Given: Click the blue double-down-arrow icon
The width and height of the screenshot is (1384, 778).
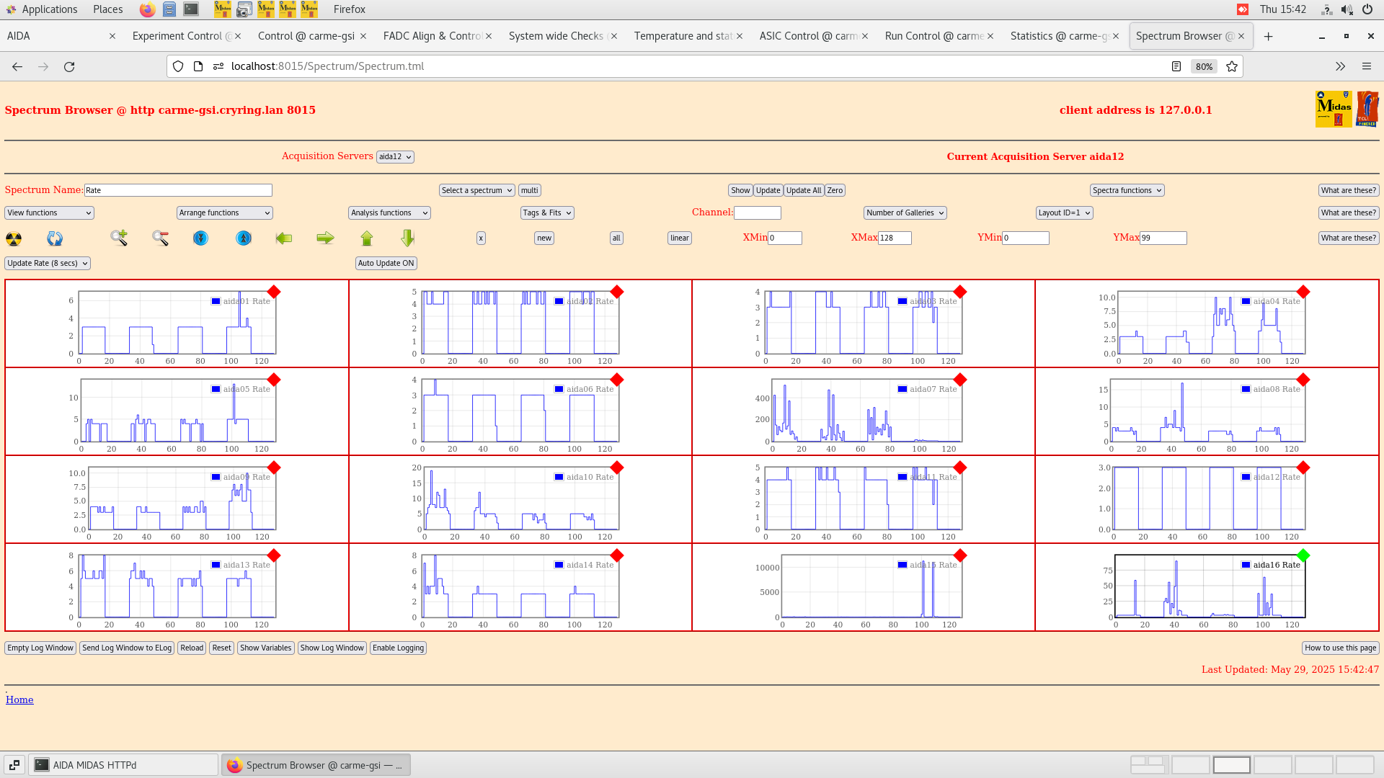Looking at the screenshot, I should coord(200,238).
